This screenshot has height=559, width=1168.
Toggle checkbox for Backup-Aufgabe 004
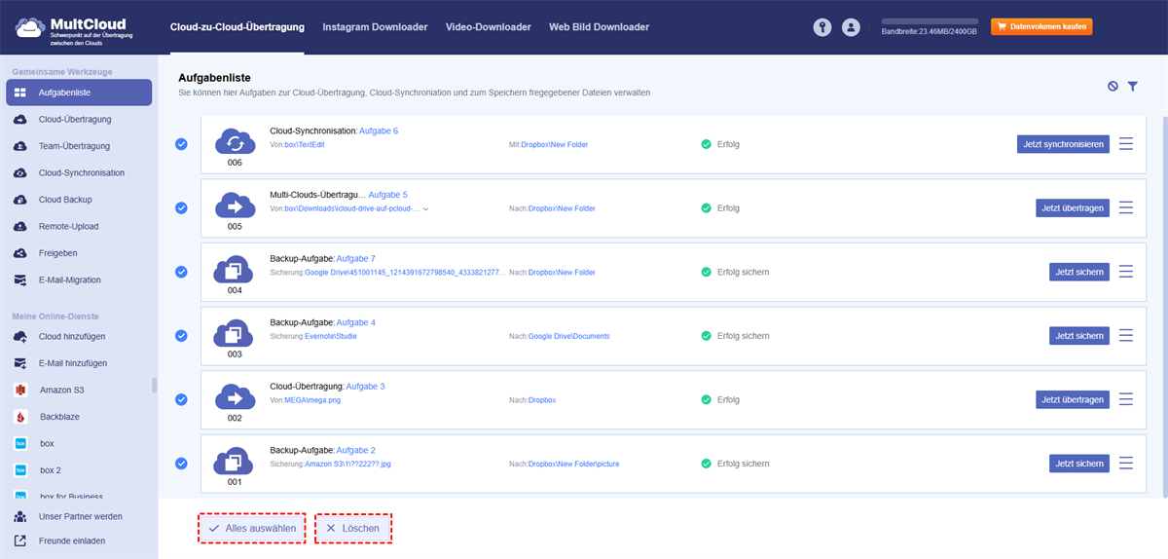[x=181, y=272]
